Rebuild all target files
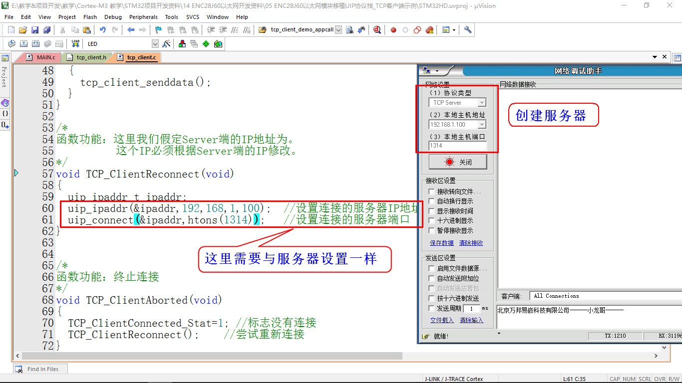 click(x=35, y=44)
